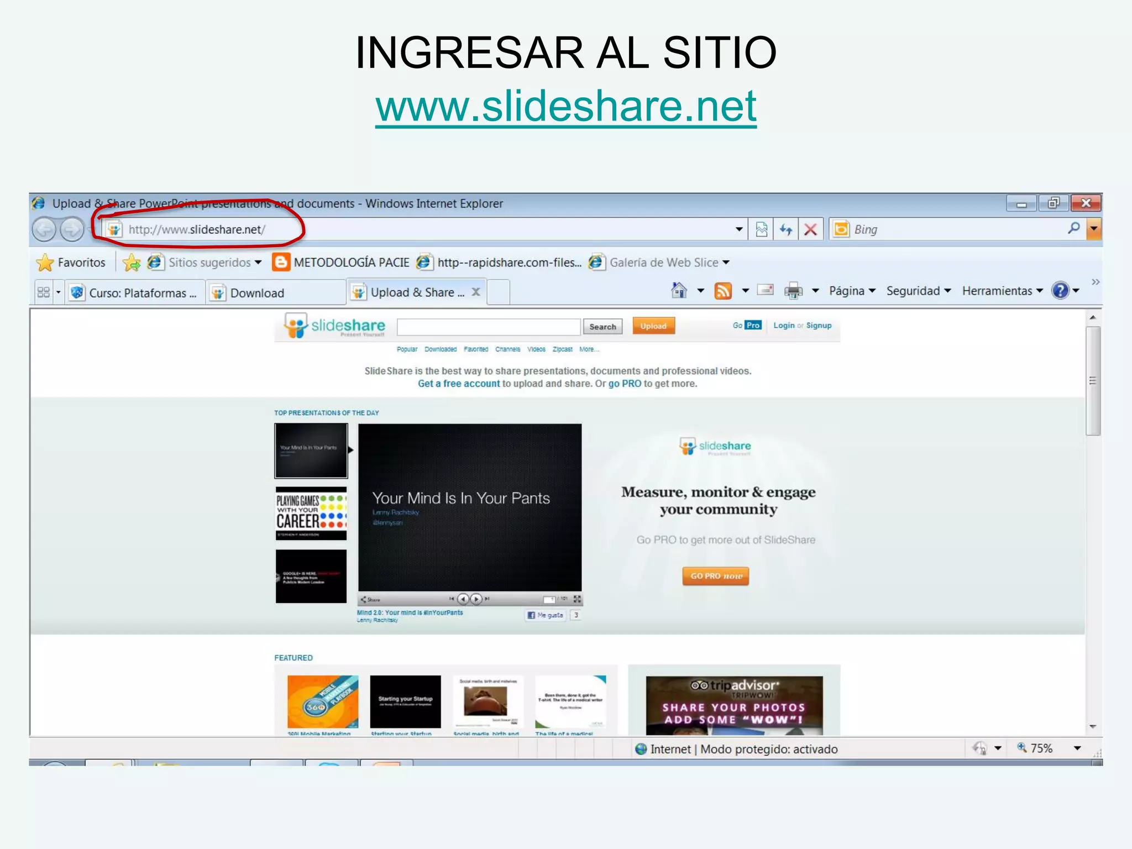Close the Upload & Share tab

[x=476, y=292]
